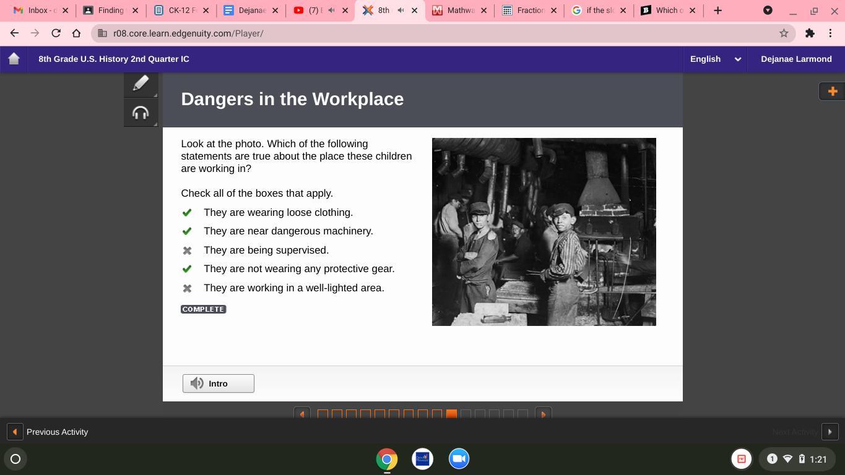Toggle 'They are wearing loose clothing' checkbox
This screenshot has width=845, height=475.
187,213
